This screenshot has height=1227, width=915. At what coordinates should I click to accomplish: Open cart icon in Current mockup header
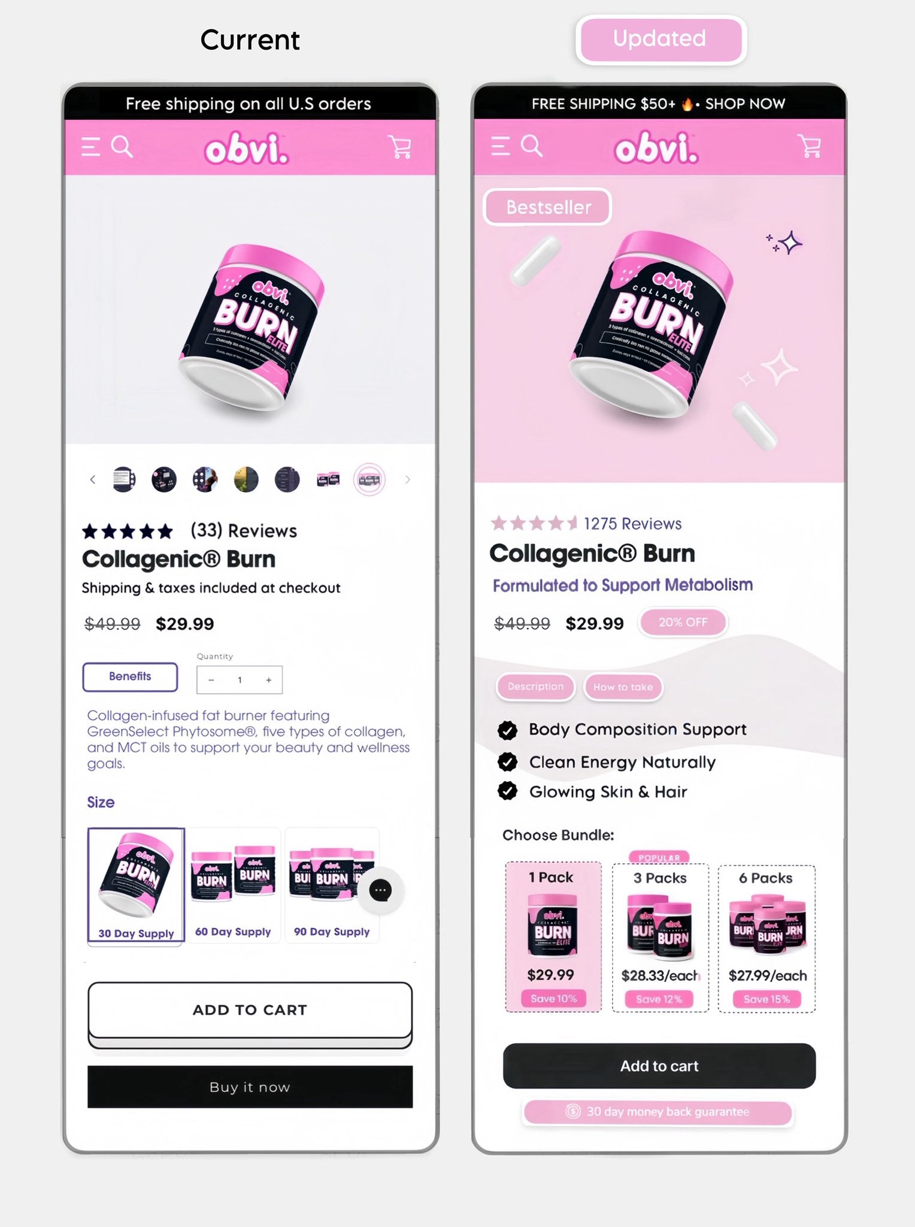tap(399, 147)
